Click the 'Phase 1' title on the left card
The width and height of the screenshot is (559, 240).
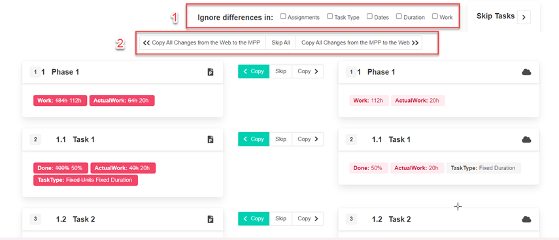click(65, 72)
